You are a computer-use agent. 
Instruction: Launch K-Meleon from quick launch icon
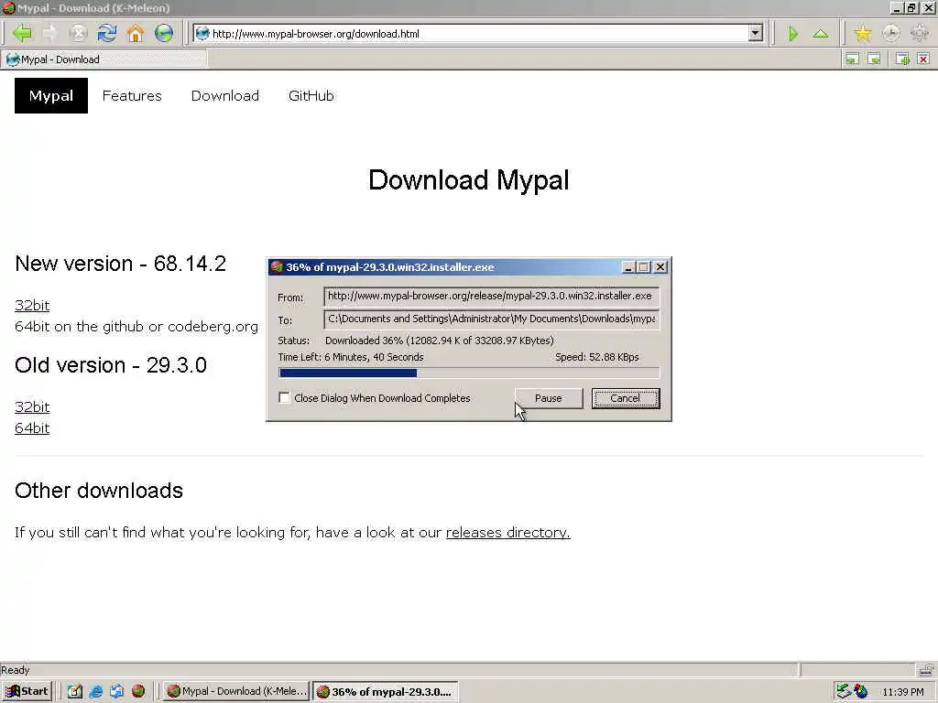point(138,691)
